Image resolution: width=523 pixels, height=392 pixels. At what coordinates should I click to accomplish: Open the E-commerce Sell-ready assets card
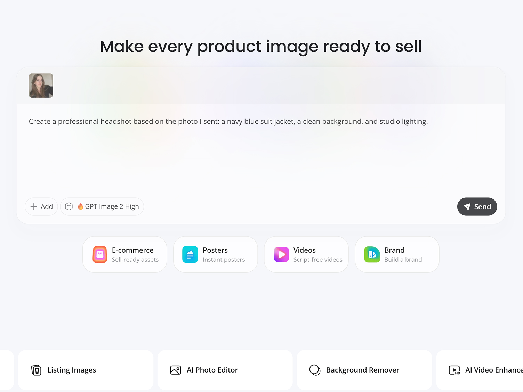(x=125, y=254)
